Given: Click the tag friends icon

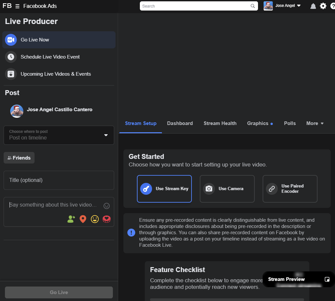Looking at the screenshot, I should [x=71, y=219].
